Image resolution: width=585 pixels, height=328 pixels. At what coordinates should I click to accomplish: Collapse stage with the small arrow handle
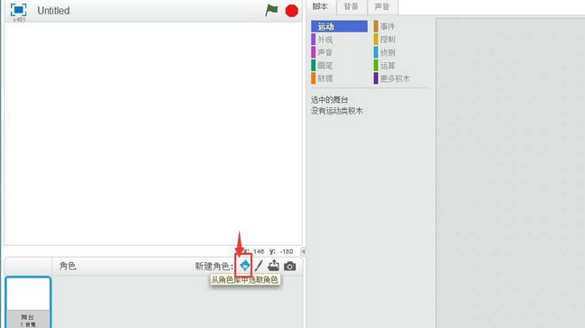[x=303, y=251]
